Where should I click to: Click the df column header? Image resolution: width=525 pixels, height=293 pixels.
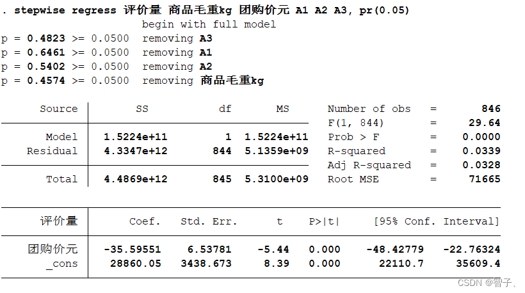click(225, 109)
